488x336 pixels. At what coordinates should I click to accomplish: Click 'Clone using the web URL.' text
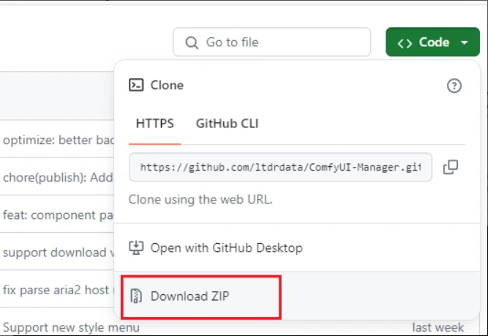pos(200,199)
